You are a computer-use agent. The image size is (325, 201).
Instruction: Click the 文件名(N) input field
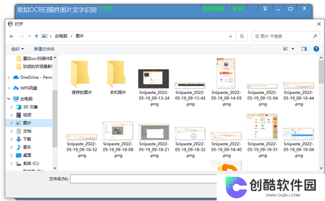(144, 179)
